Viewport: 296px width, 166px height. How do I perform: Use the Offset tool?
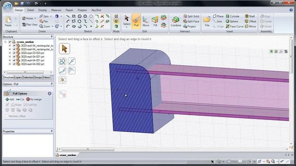pyautogui.click(x=250, y=22)
